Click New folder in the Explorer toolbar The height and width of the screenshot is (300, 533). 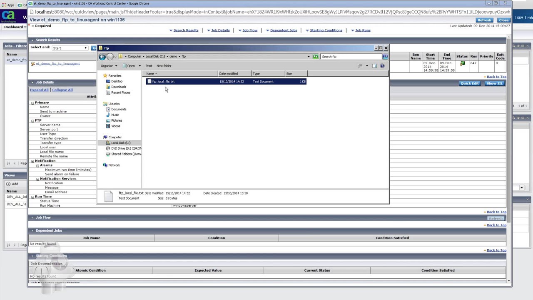coord(164,66)
